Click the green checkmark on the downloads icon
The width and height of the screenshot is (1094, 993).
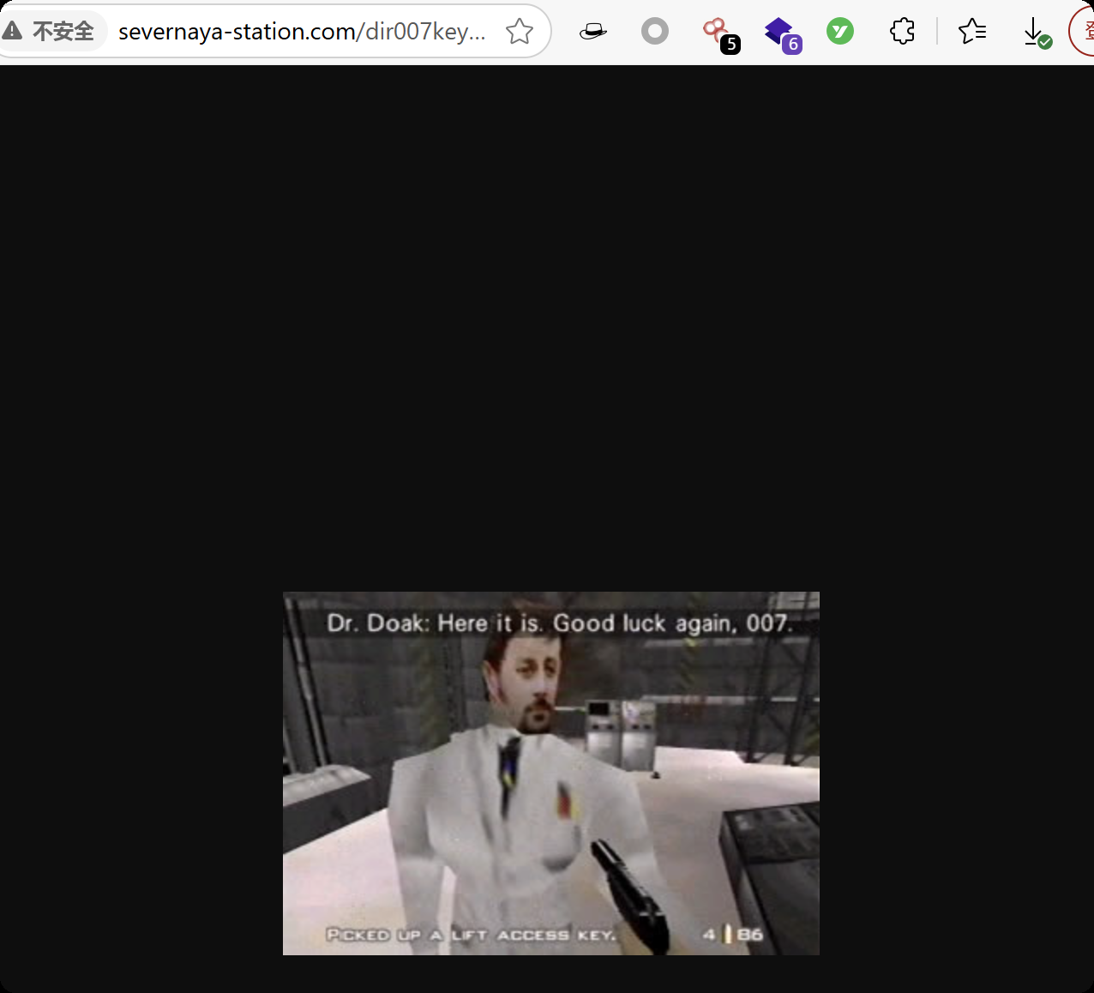[x=1043, y=41]
